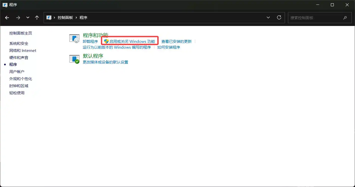355x187 pixels.
Task: Click the address bar Control Panel icon
Action: coord(49,18)
